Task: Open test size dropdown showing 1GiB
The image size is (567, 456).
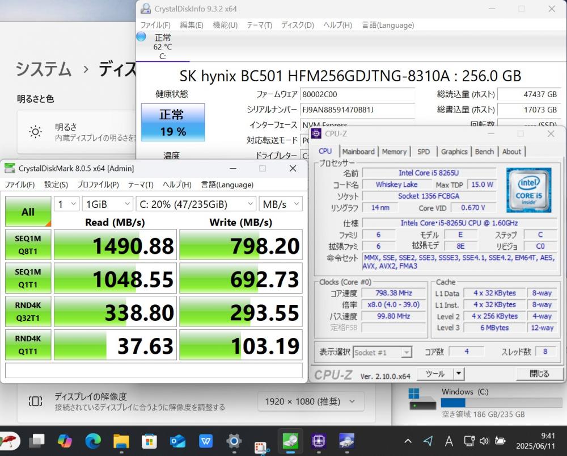Action: coord(107,204)
